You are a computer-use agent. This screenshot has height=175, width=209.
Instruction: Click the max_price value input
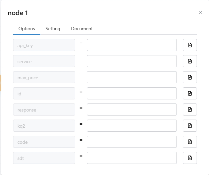click(x=132, y=77)
